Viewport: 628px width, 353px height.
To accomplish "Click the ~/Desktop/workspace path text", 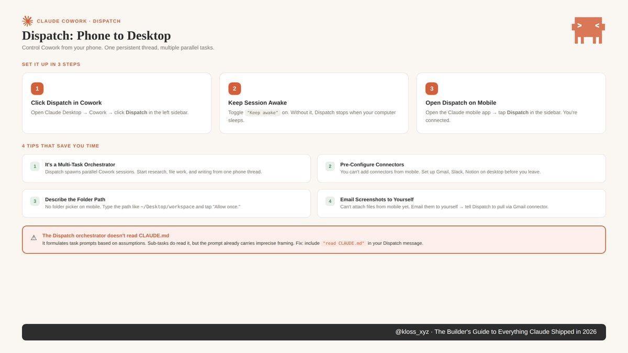I will (x=167, y=207).
